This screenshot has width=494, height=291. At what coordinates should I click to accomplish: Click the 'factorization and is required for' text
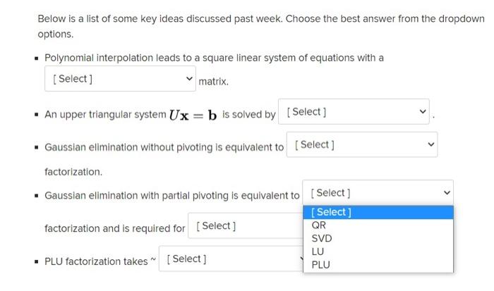[x=114, y=228]
